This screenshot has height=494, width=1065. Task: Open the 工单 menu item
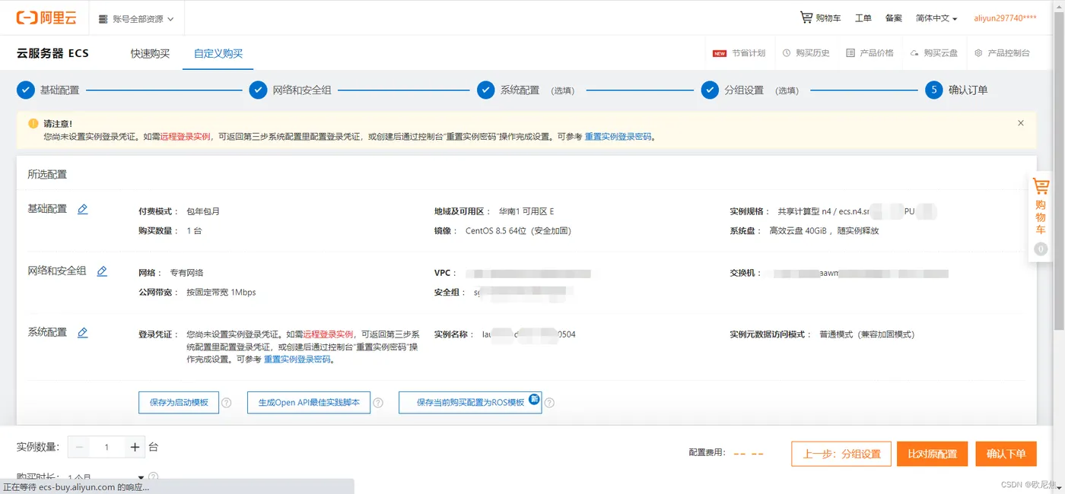(x=863, y=17)
